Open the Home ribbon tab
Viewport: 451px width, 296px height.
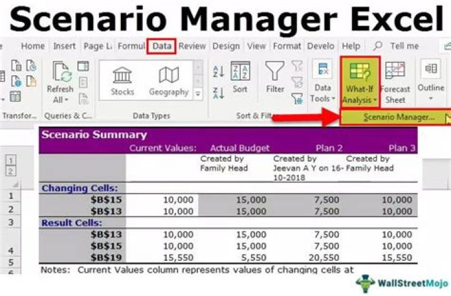[x=33, y=46]
